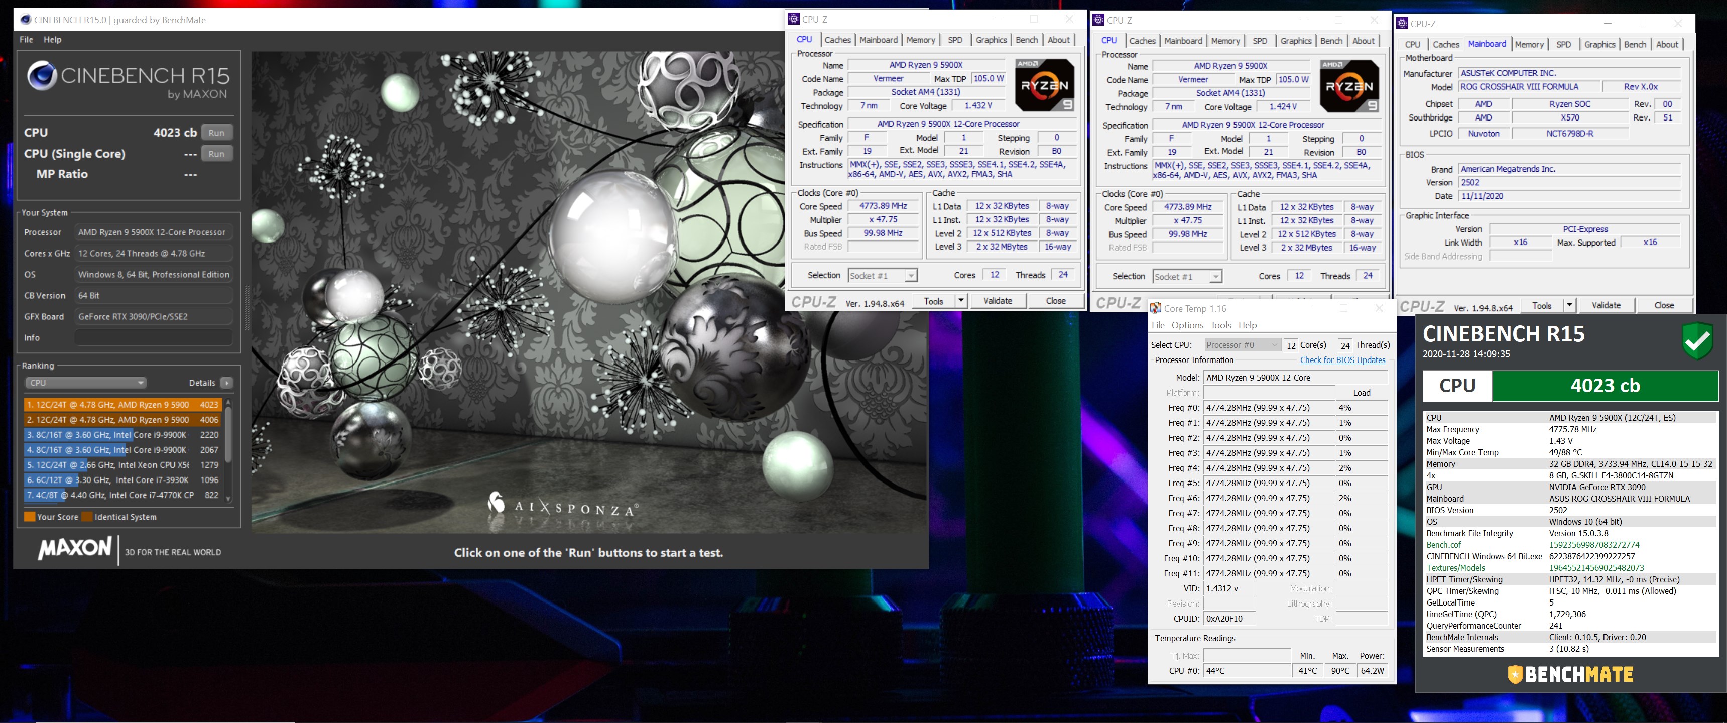The image size is (1727, 723).
Task: Click the Cinebench R15 window title icon
Action: pos(26,20)
